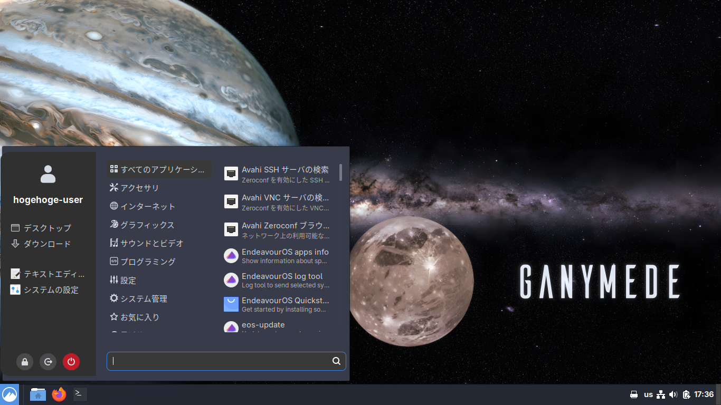Open the Whisker menu launcher in the taskbar

[10, 394]
